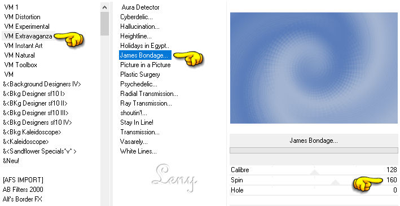
Task: Open AB Filters 2000 category
Action: [23, 190]
